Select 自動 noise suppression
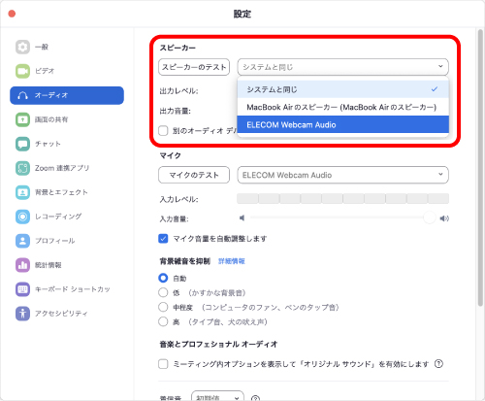485x401 pixels. click(163, 278)
